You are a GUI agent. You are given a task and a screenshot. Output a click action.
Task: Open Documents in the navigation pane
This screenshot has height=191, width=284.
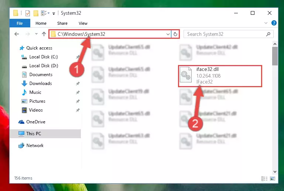click(41, 75)
